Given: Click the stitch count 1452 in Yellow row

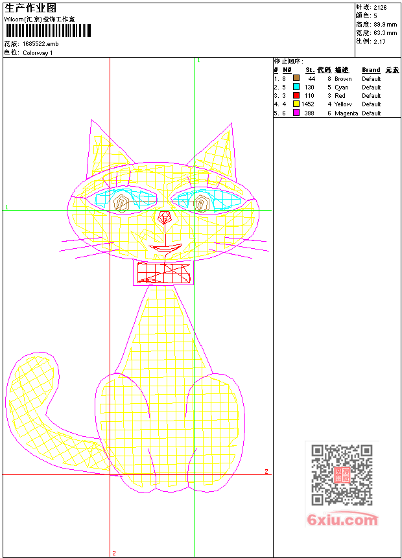Looking at the screenshot, I should [x=308, y=104].
